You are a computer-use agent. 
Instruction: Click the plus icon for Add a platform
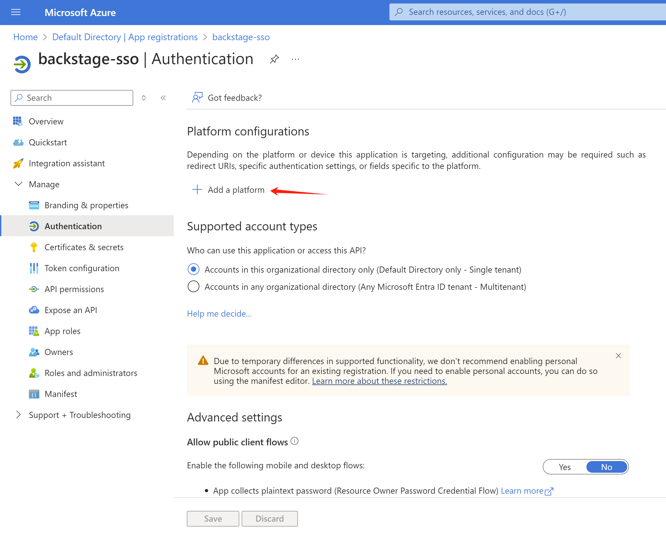pos(197,190)
